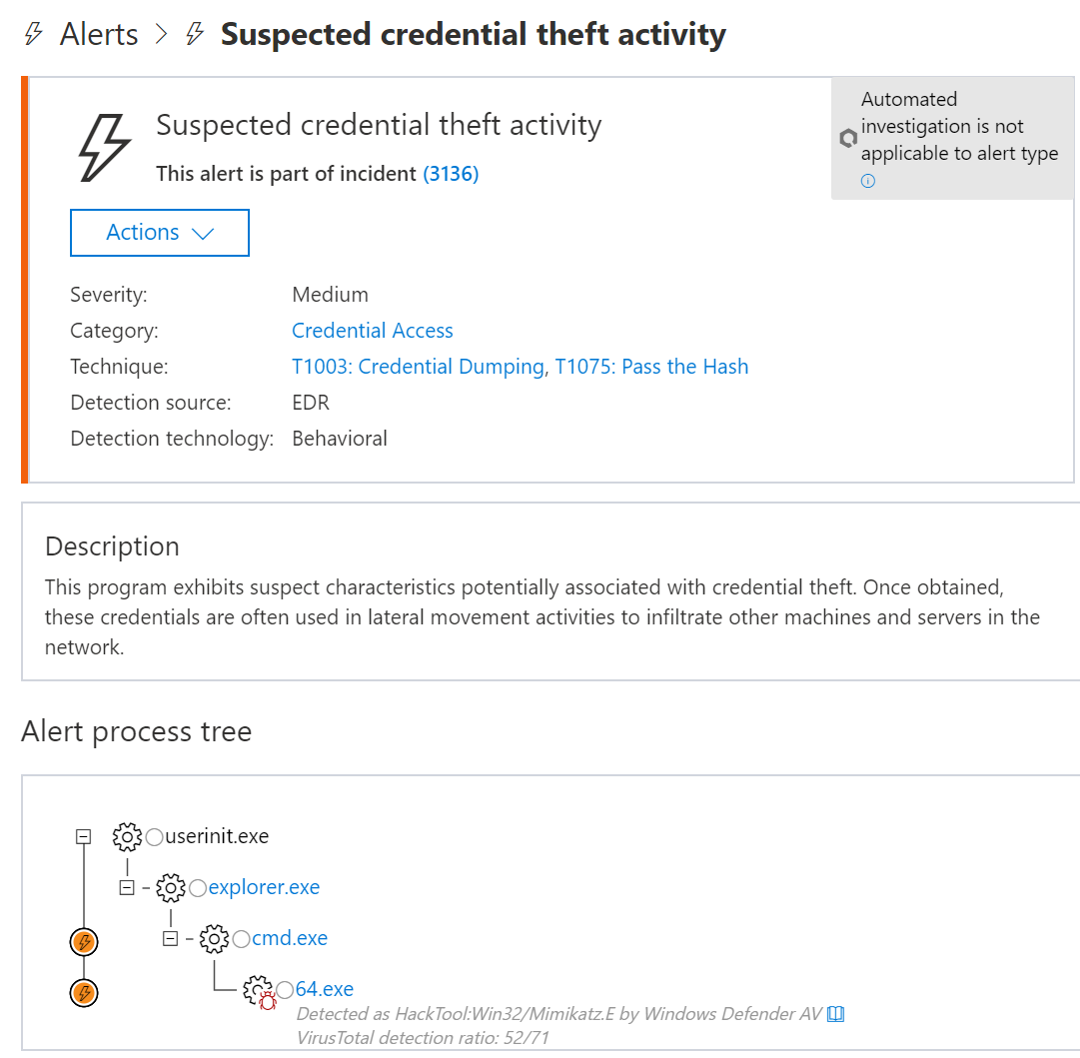
Task: Click the lightning alert icon beside Alerts breadcrumb
Action: click(x=31, y=33)
